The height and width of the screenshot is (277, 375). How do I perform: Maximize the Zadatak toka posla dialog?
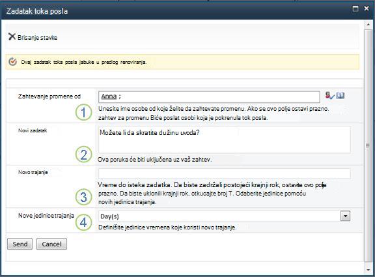355,8
